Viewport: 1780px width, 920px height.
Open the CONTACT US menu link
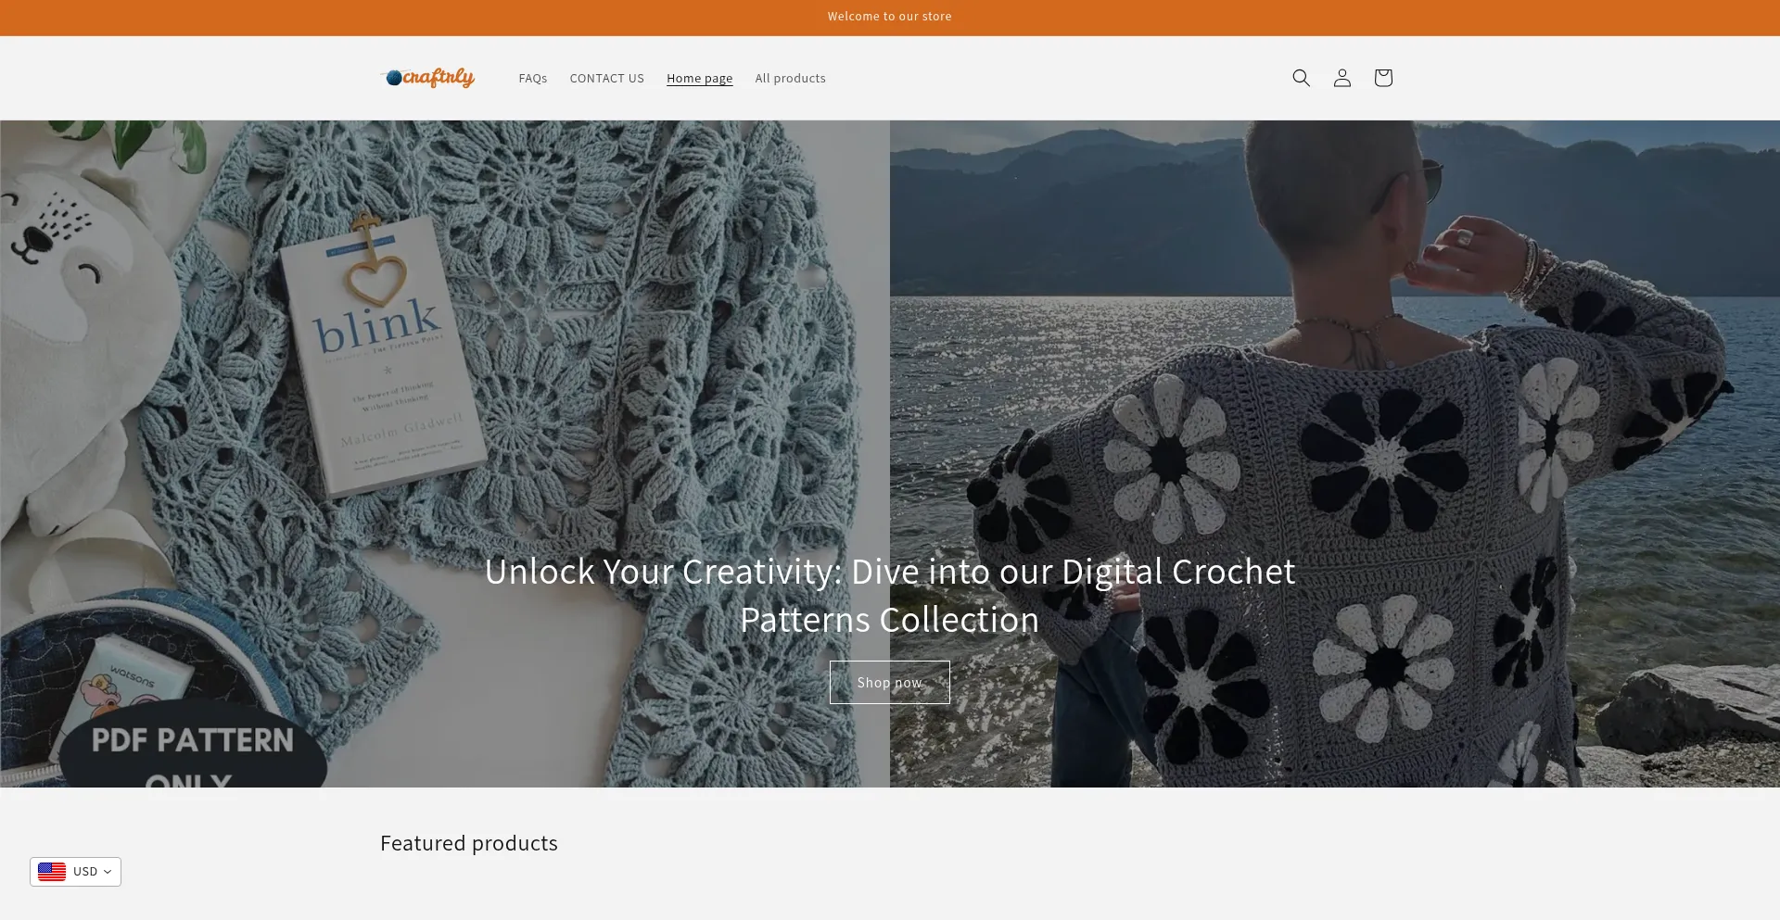606,79
